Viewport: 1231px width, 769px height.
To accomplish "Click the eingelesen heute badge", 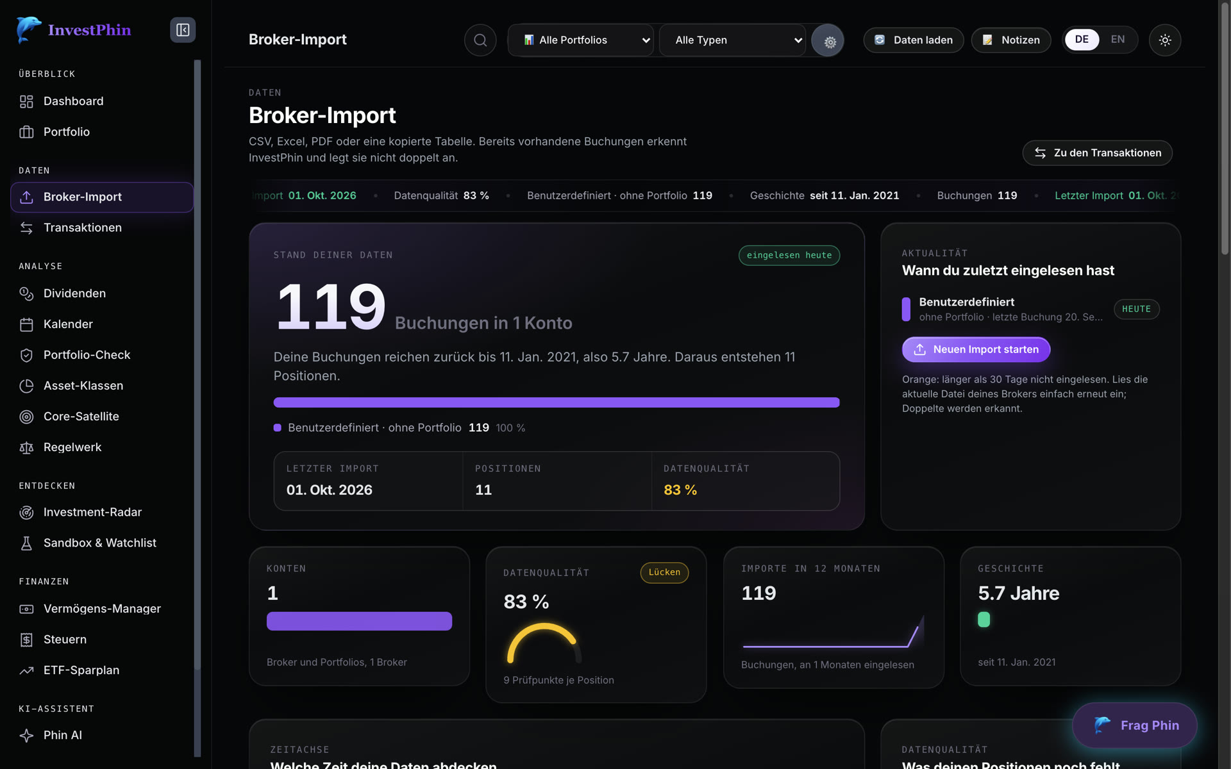I will 789,255.
